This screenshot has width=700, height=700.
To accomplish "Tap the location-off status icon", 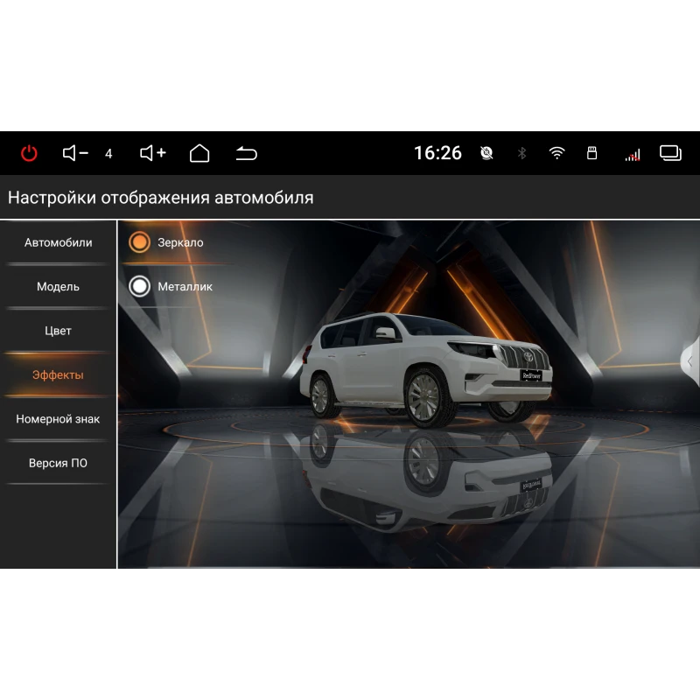I will coord(487,153).
